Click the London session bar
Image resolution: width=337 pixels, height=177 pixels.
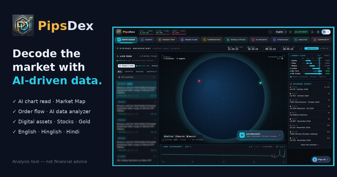[x=316, y=68]
